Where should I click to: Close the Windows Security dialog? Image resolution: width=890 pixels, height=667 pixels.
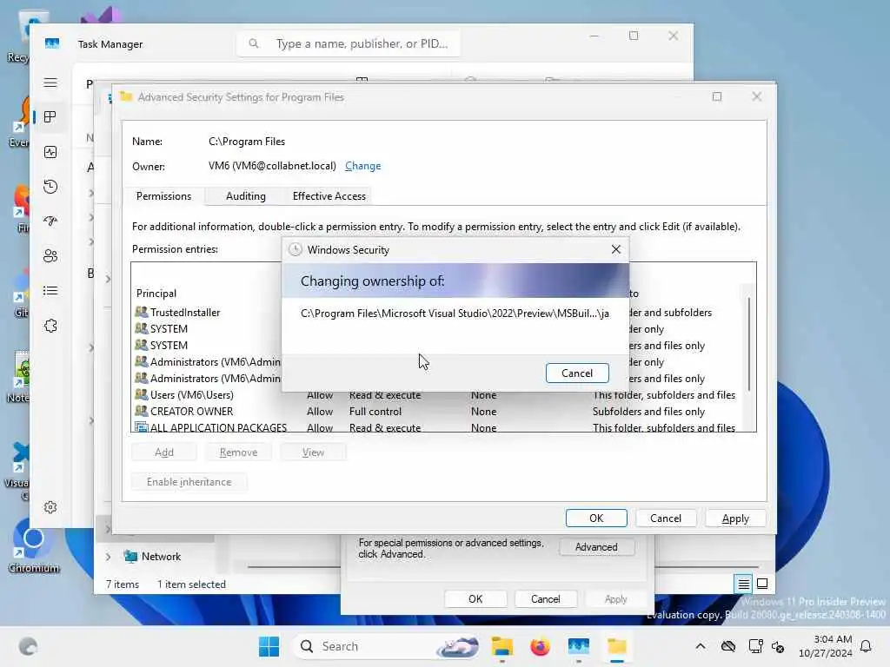tap(616, 249)
